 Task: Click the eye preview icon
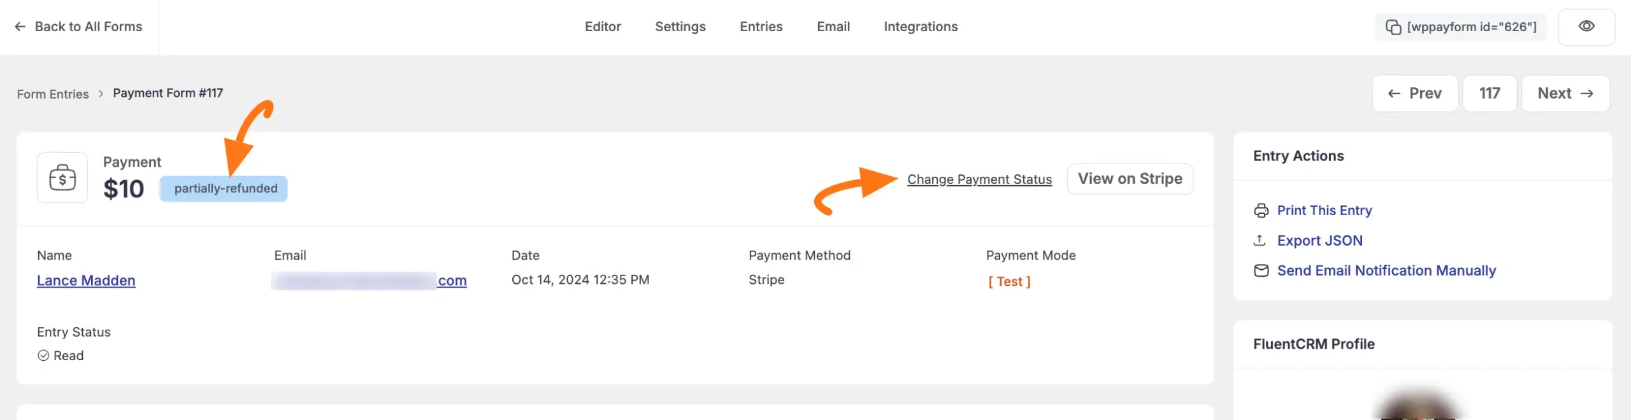pyautogui.click(x=1586, y=27)
